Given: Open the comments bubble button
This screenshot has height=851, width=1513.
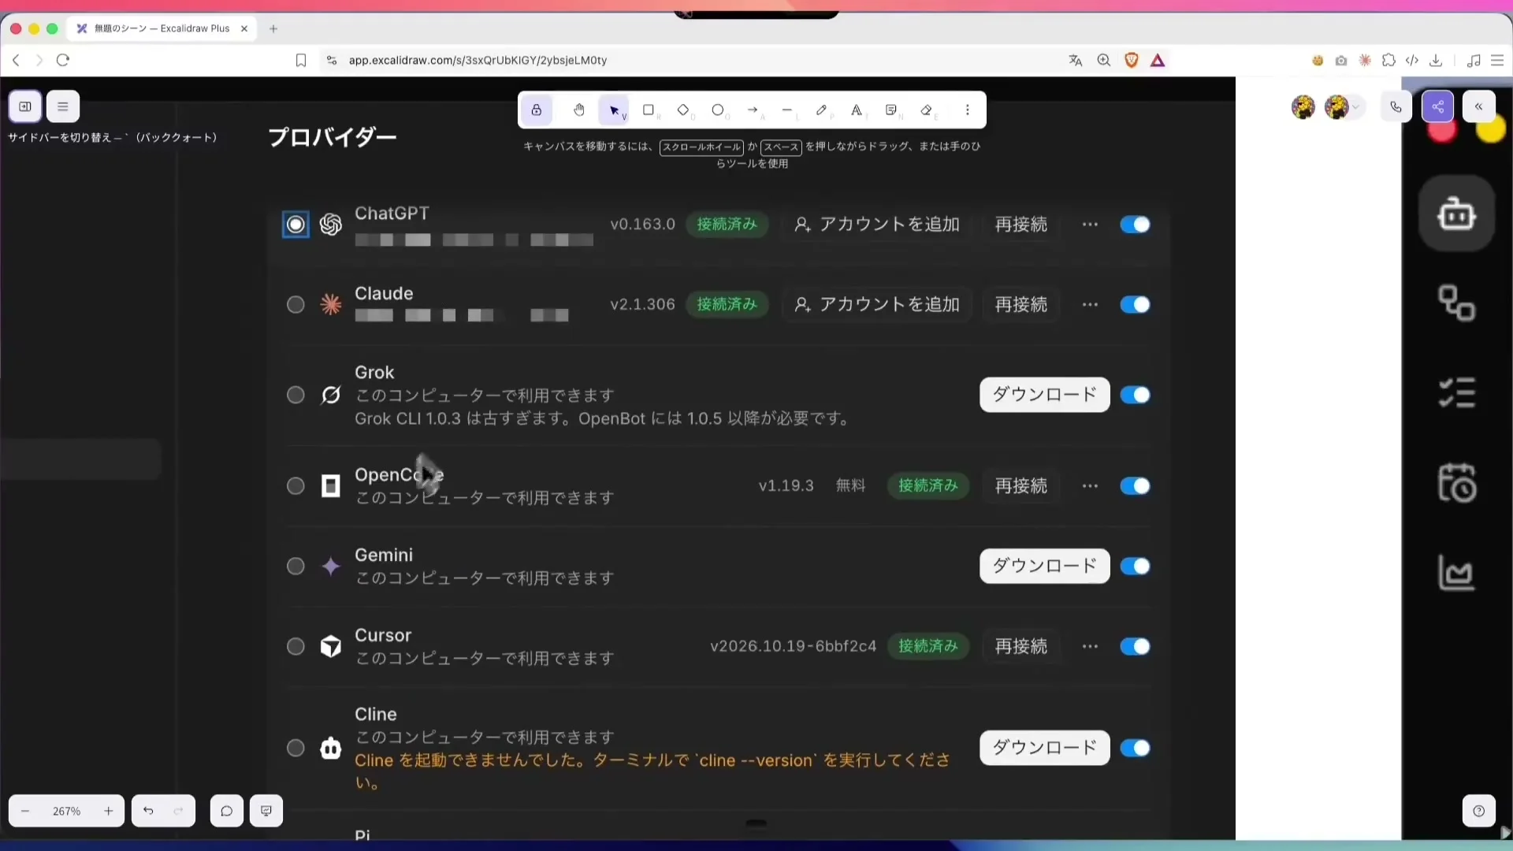Looking at the screenshot, I should [x=227, y=811].
